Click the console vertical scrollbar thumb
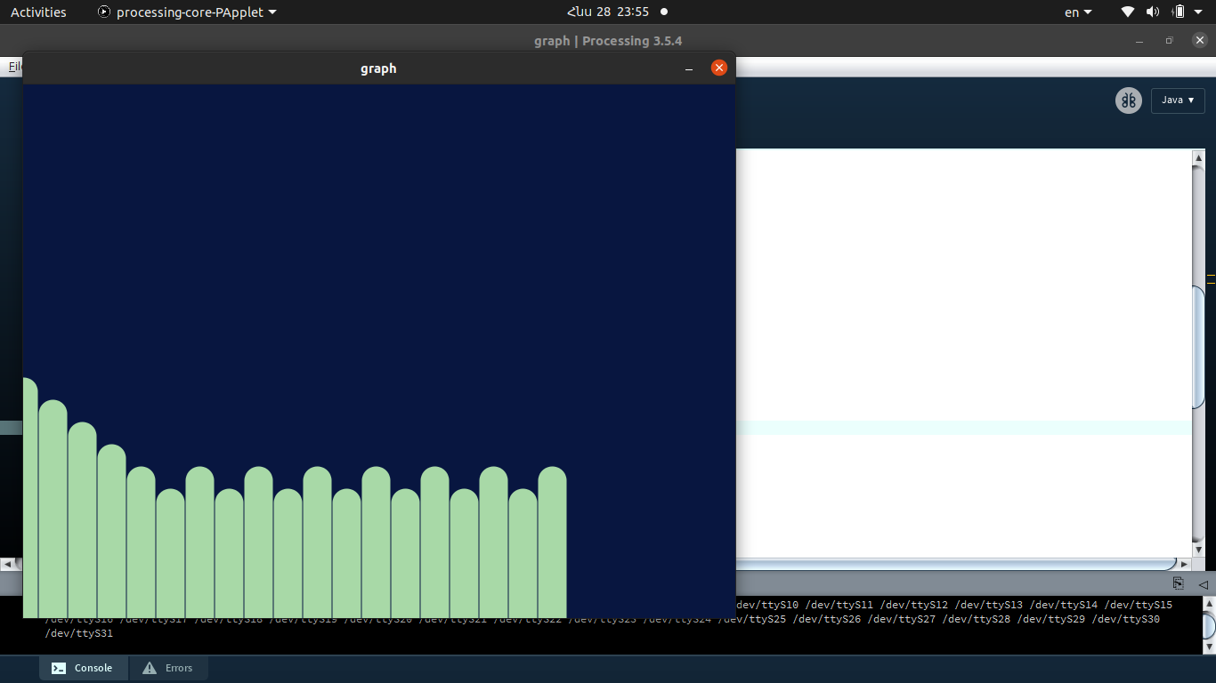 1209,626
